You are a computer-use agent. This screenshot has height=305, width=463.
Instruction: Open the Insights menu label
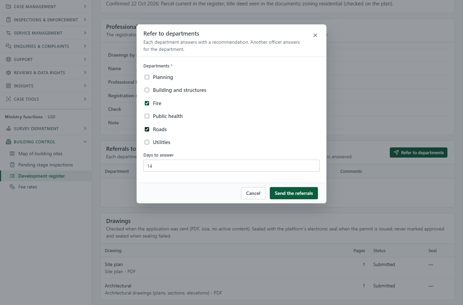(24, 86)
